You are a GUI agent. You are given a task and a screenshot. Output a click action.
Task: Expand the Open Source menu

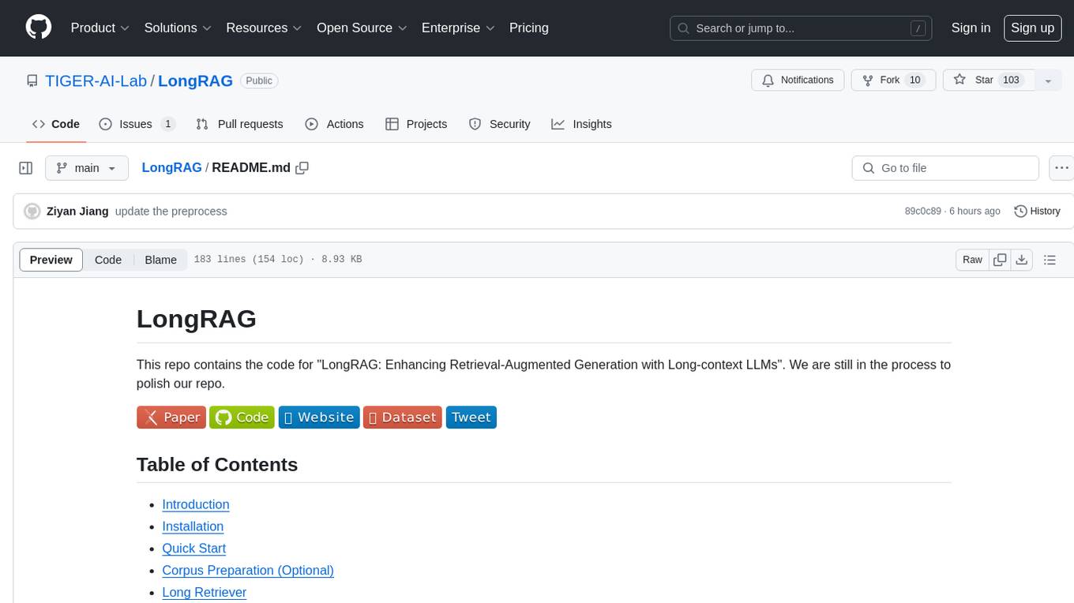pyautogui.click(x=362, y=28)
